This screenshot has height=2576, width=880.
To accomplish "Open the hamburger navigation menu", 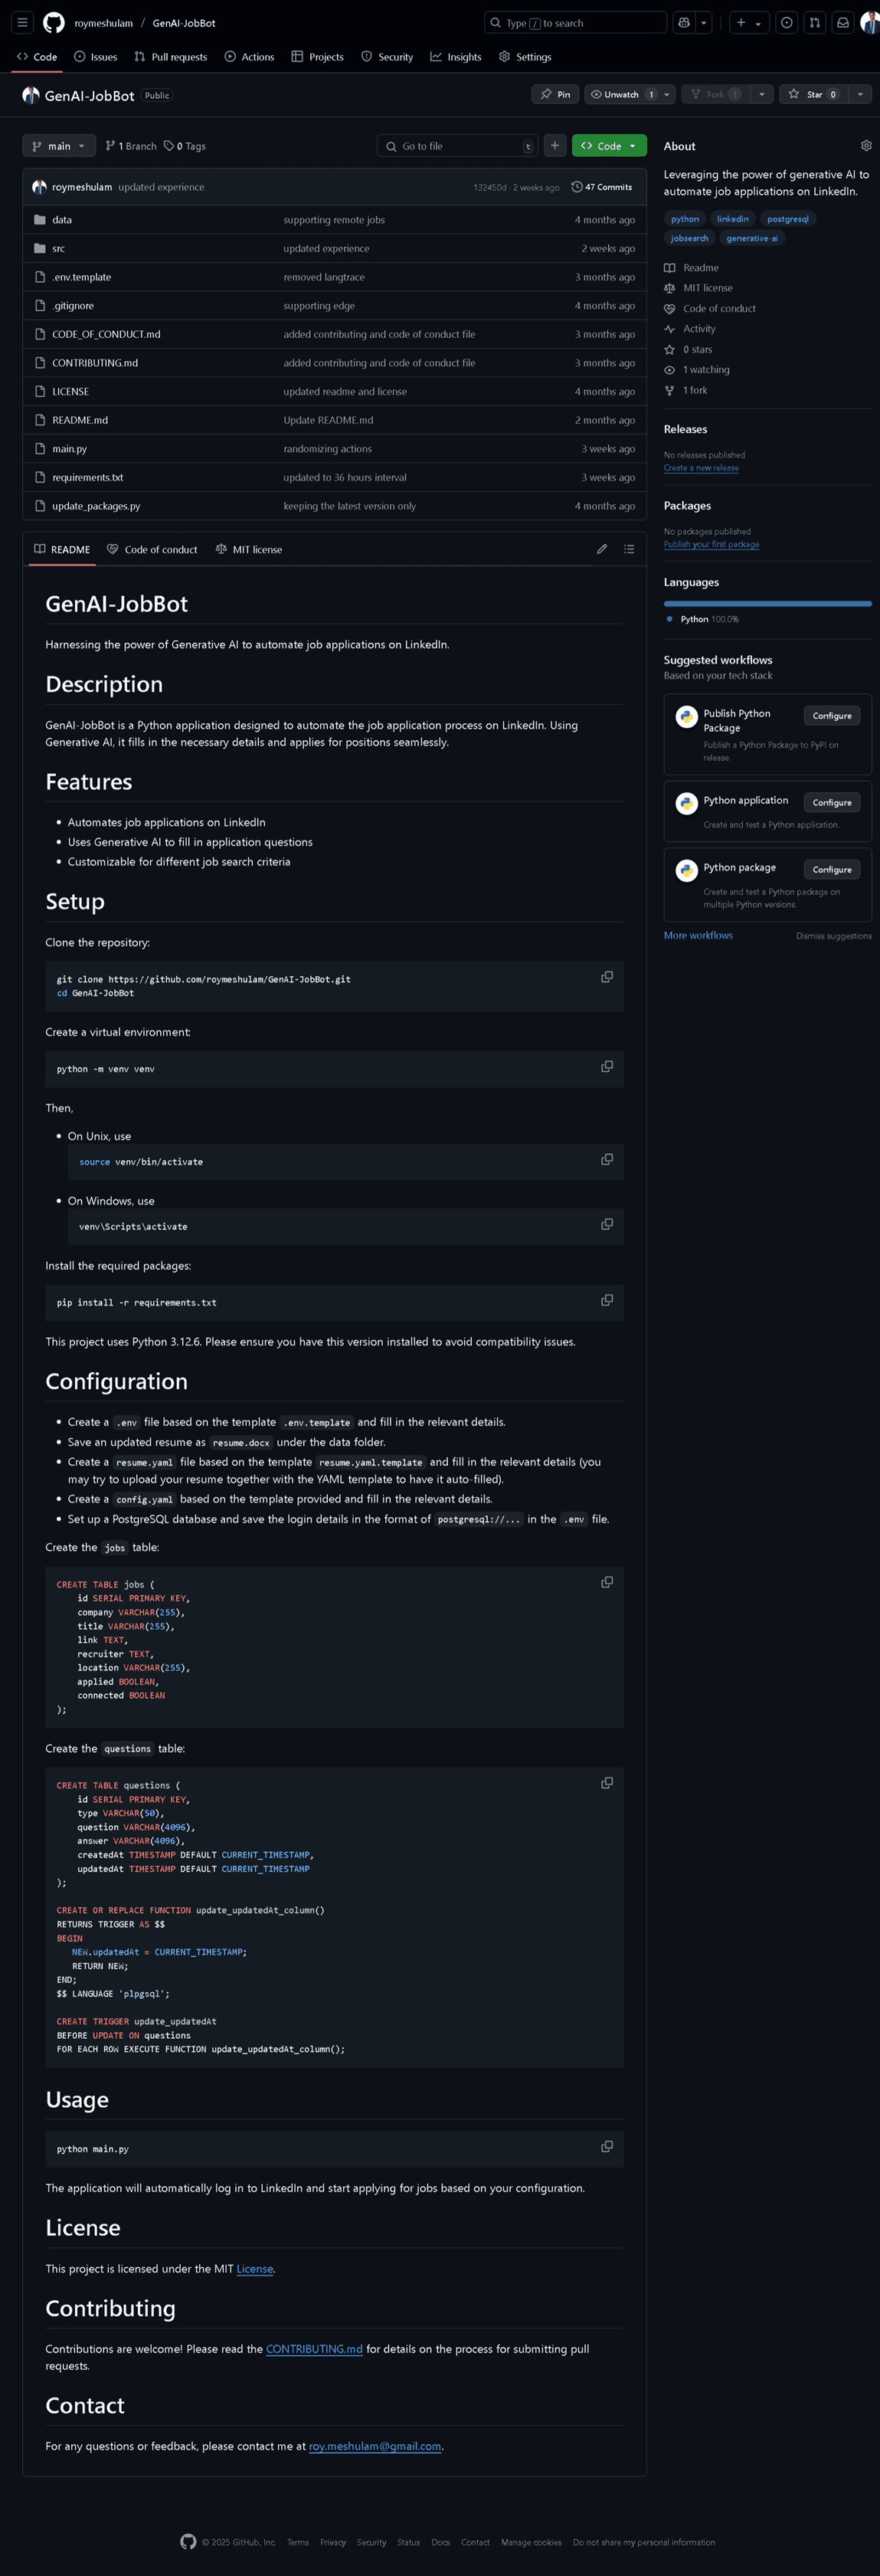I will 22,22.
